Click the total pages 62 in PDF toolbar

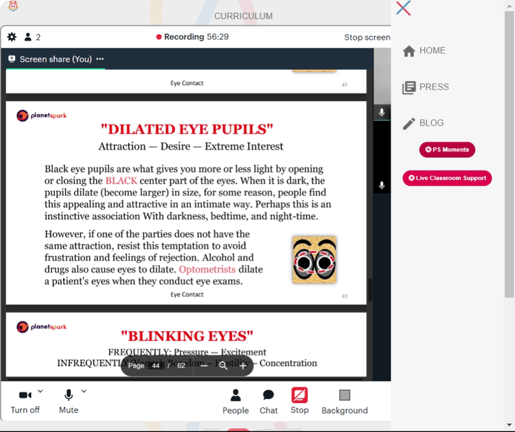click(x=181, y=365)
